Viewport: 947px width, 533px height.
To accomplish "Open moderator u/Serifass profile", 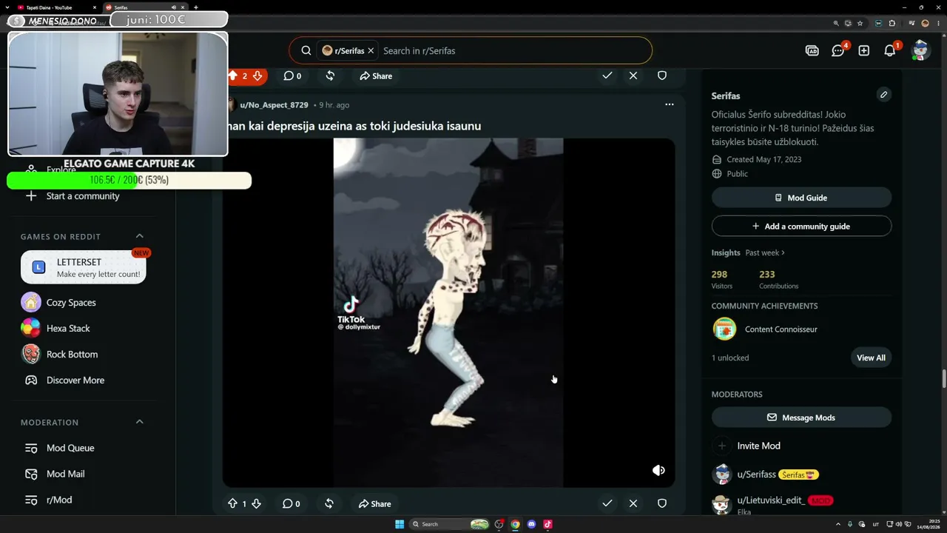I will point(756,475).
